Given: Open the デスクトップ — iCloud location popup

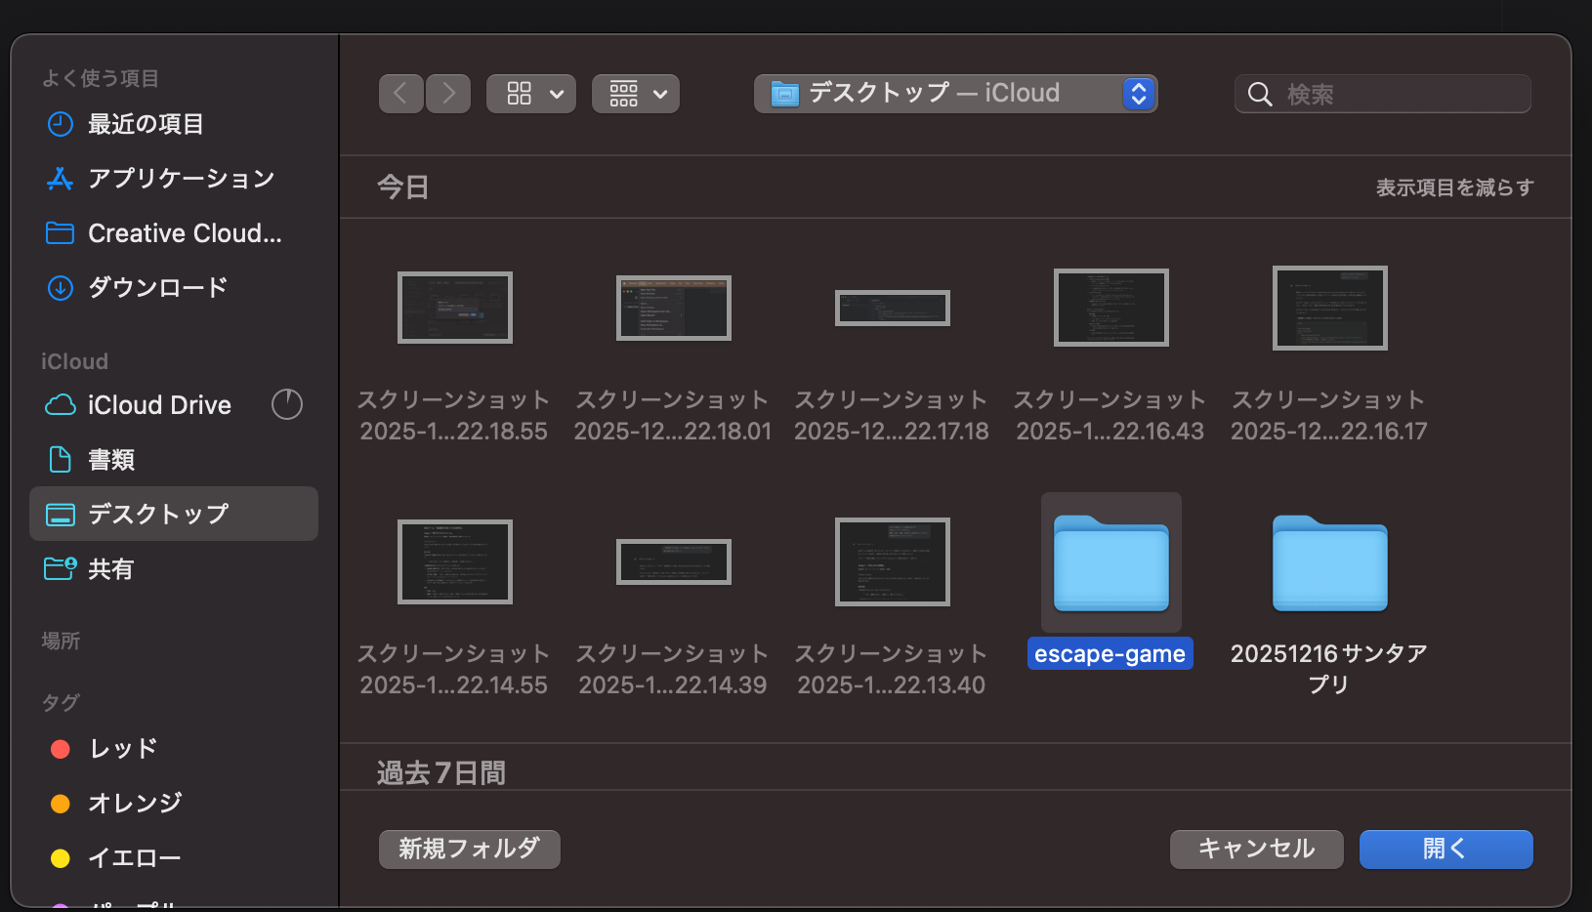Looking at the screenshot, I should coord(955,93).
